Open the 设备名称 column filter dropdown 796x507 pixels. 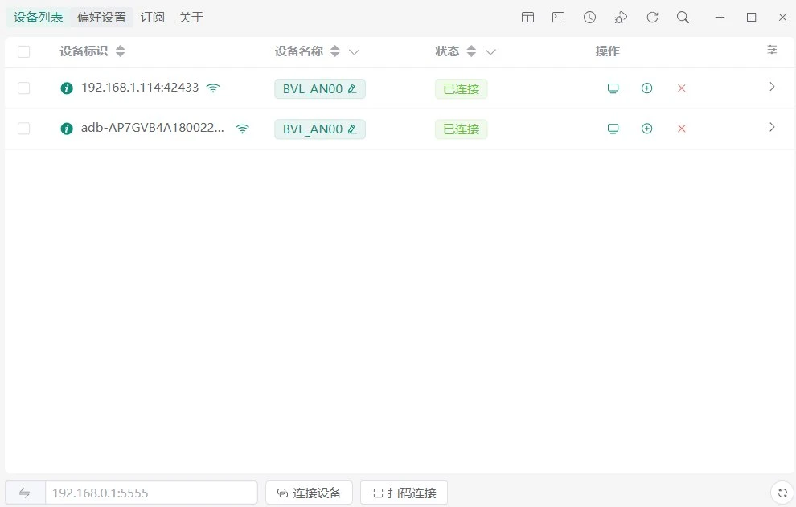click(354, 51)
